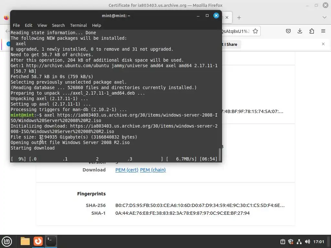The width and height of the screenshot is (331, 248).
Task: Open the terminal Edit menu
Action: pyautogui.click(x=28, y=25)
